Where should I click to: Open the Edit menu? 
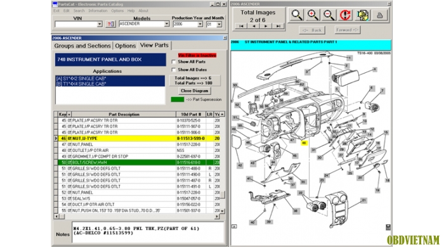coord(66,11)
